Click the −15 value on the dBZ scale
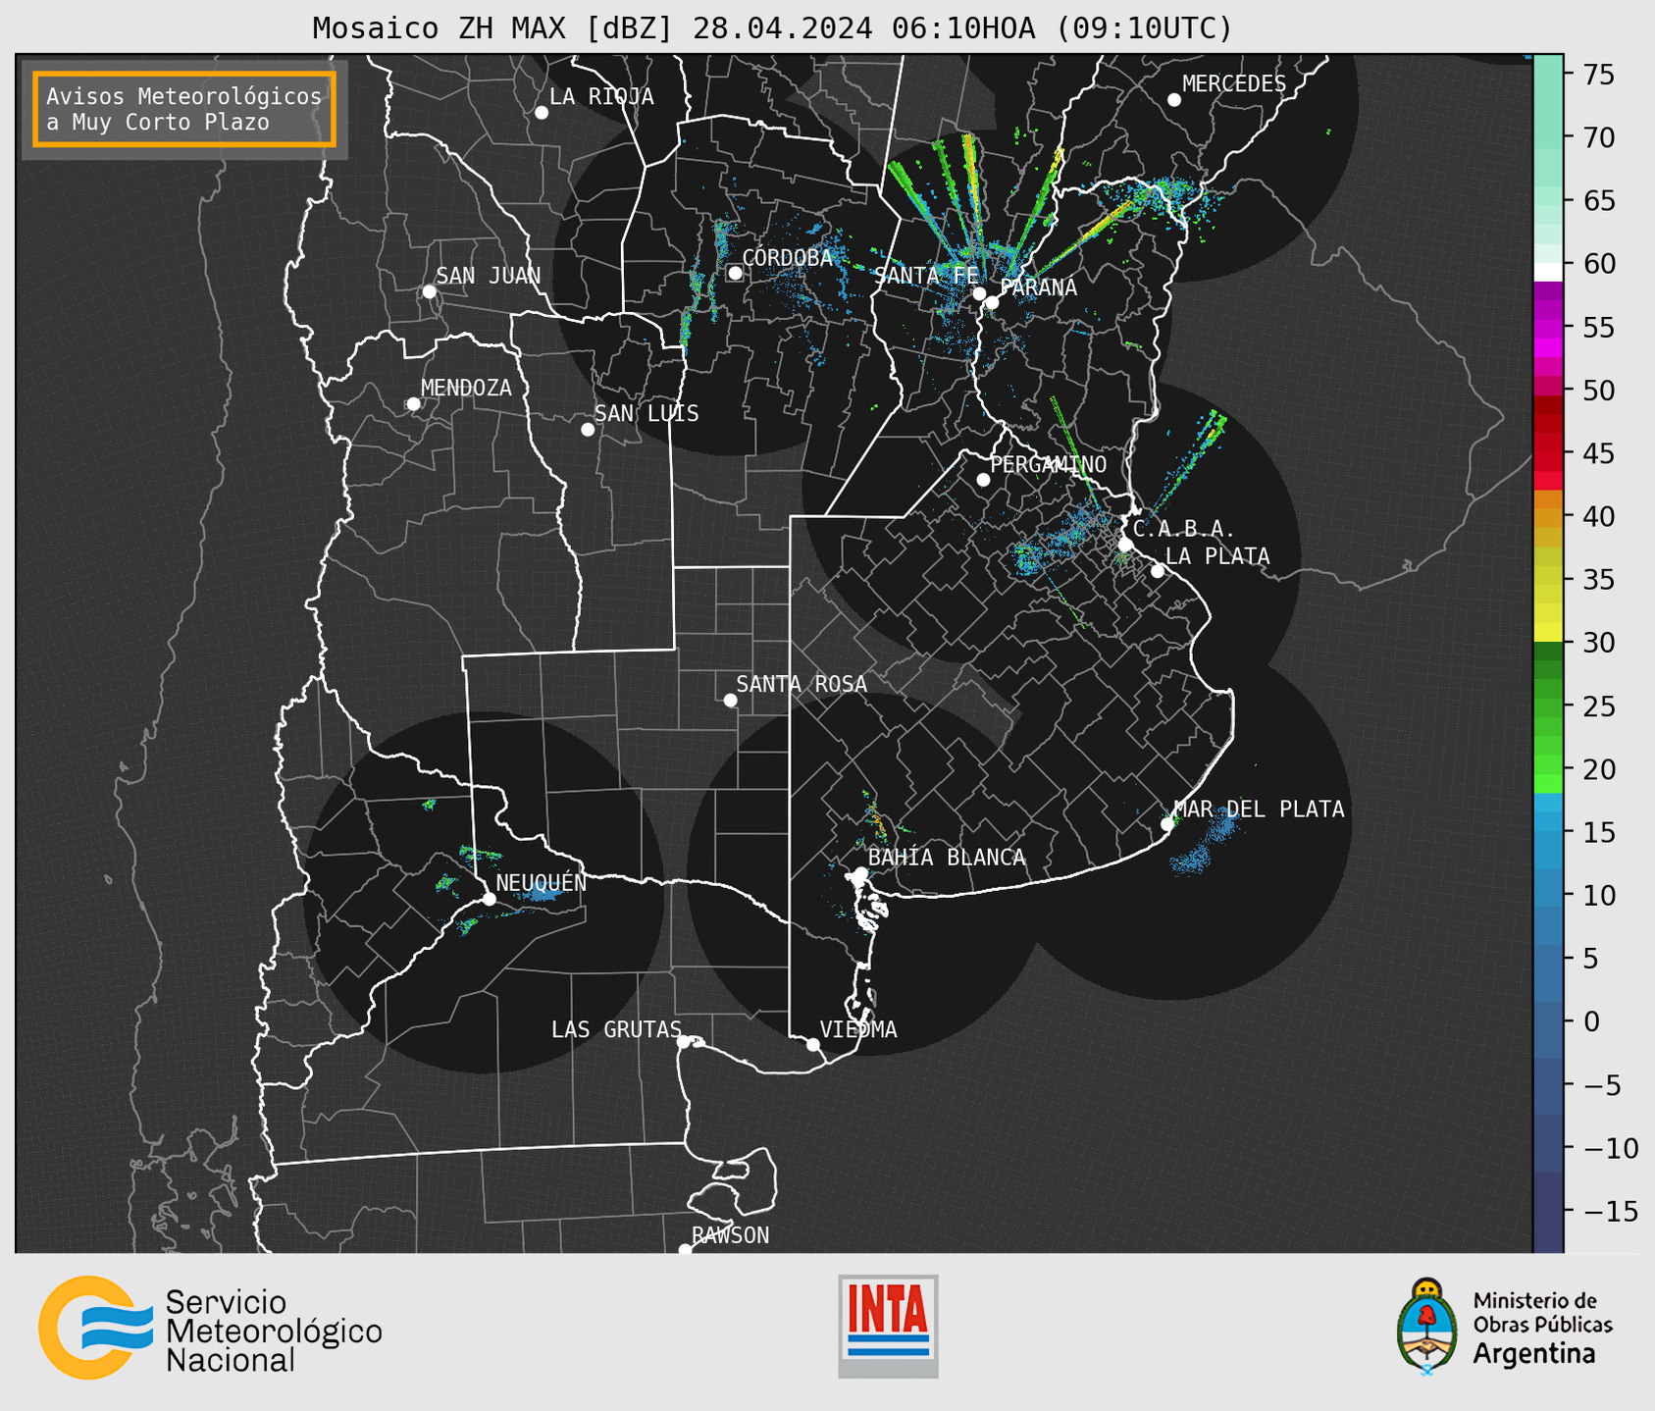The image size is (1655, 1411). [1610, 1211]
